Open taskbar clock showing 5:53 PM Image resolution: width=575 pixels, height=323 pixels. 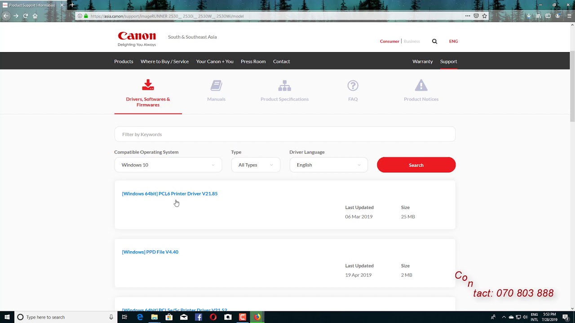[549, 317]
